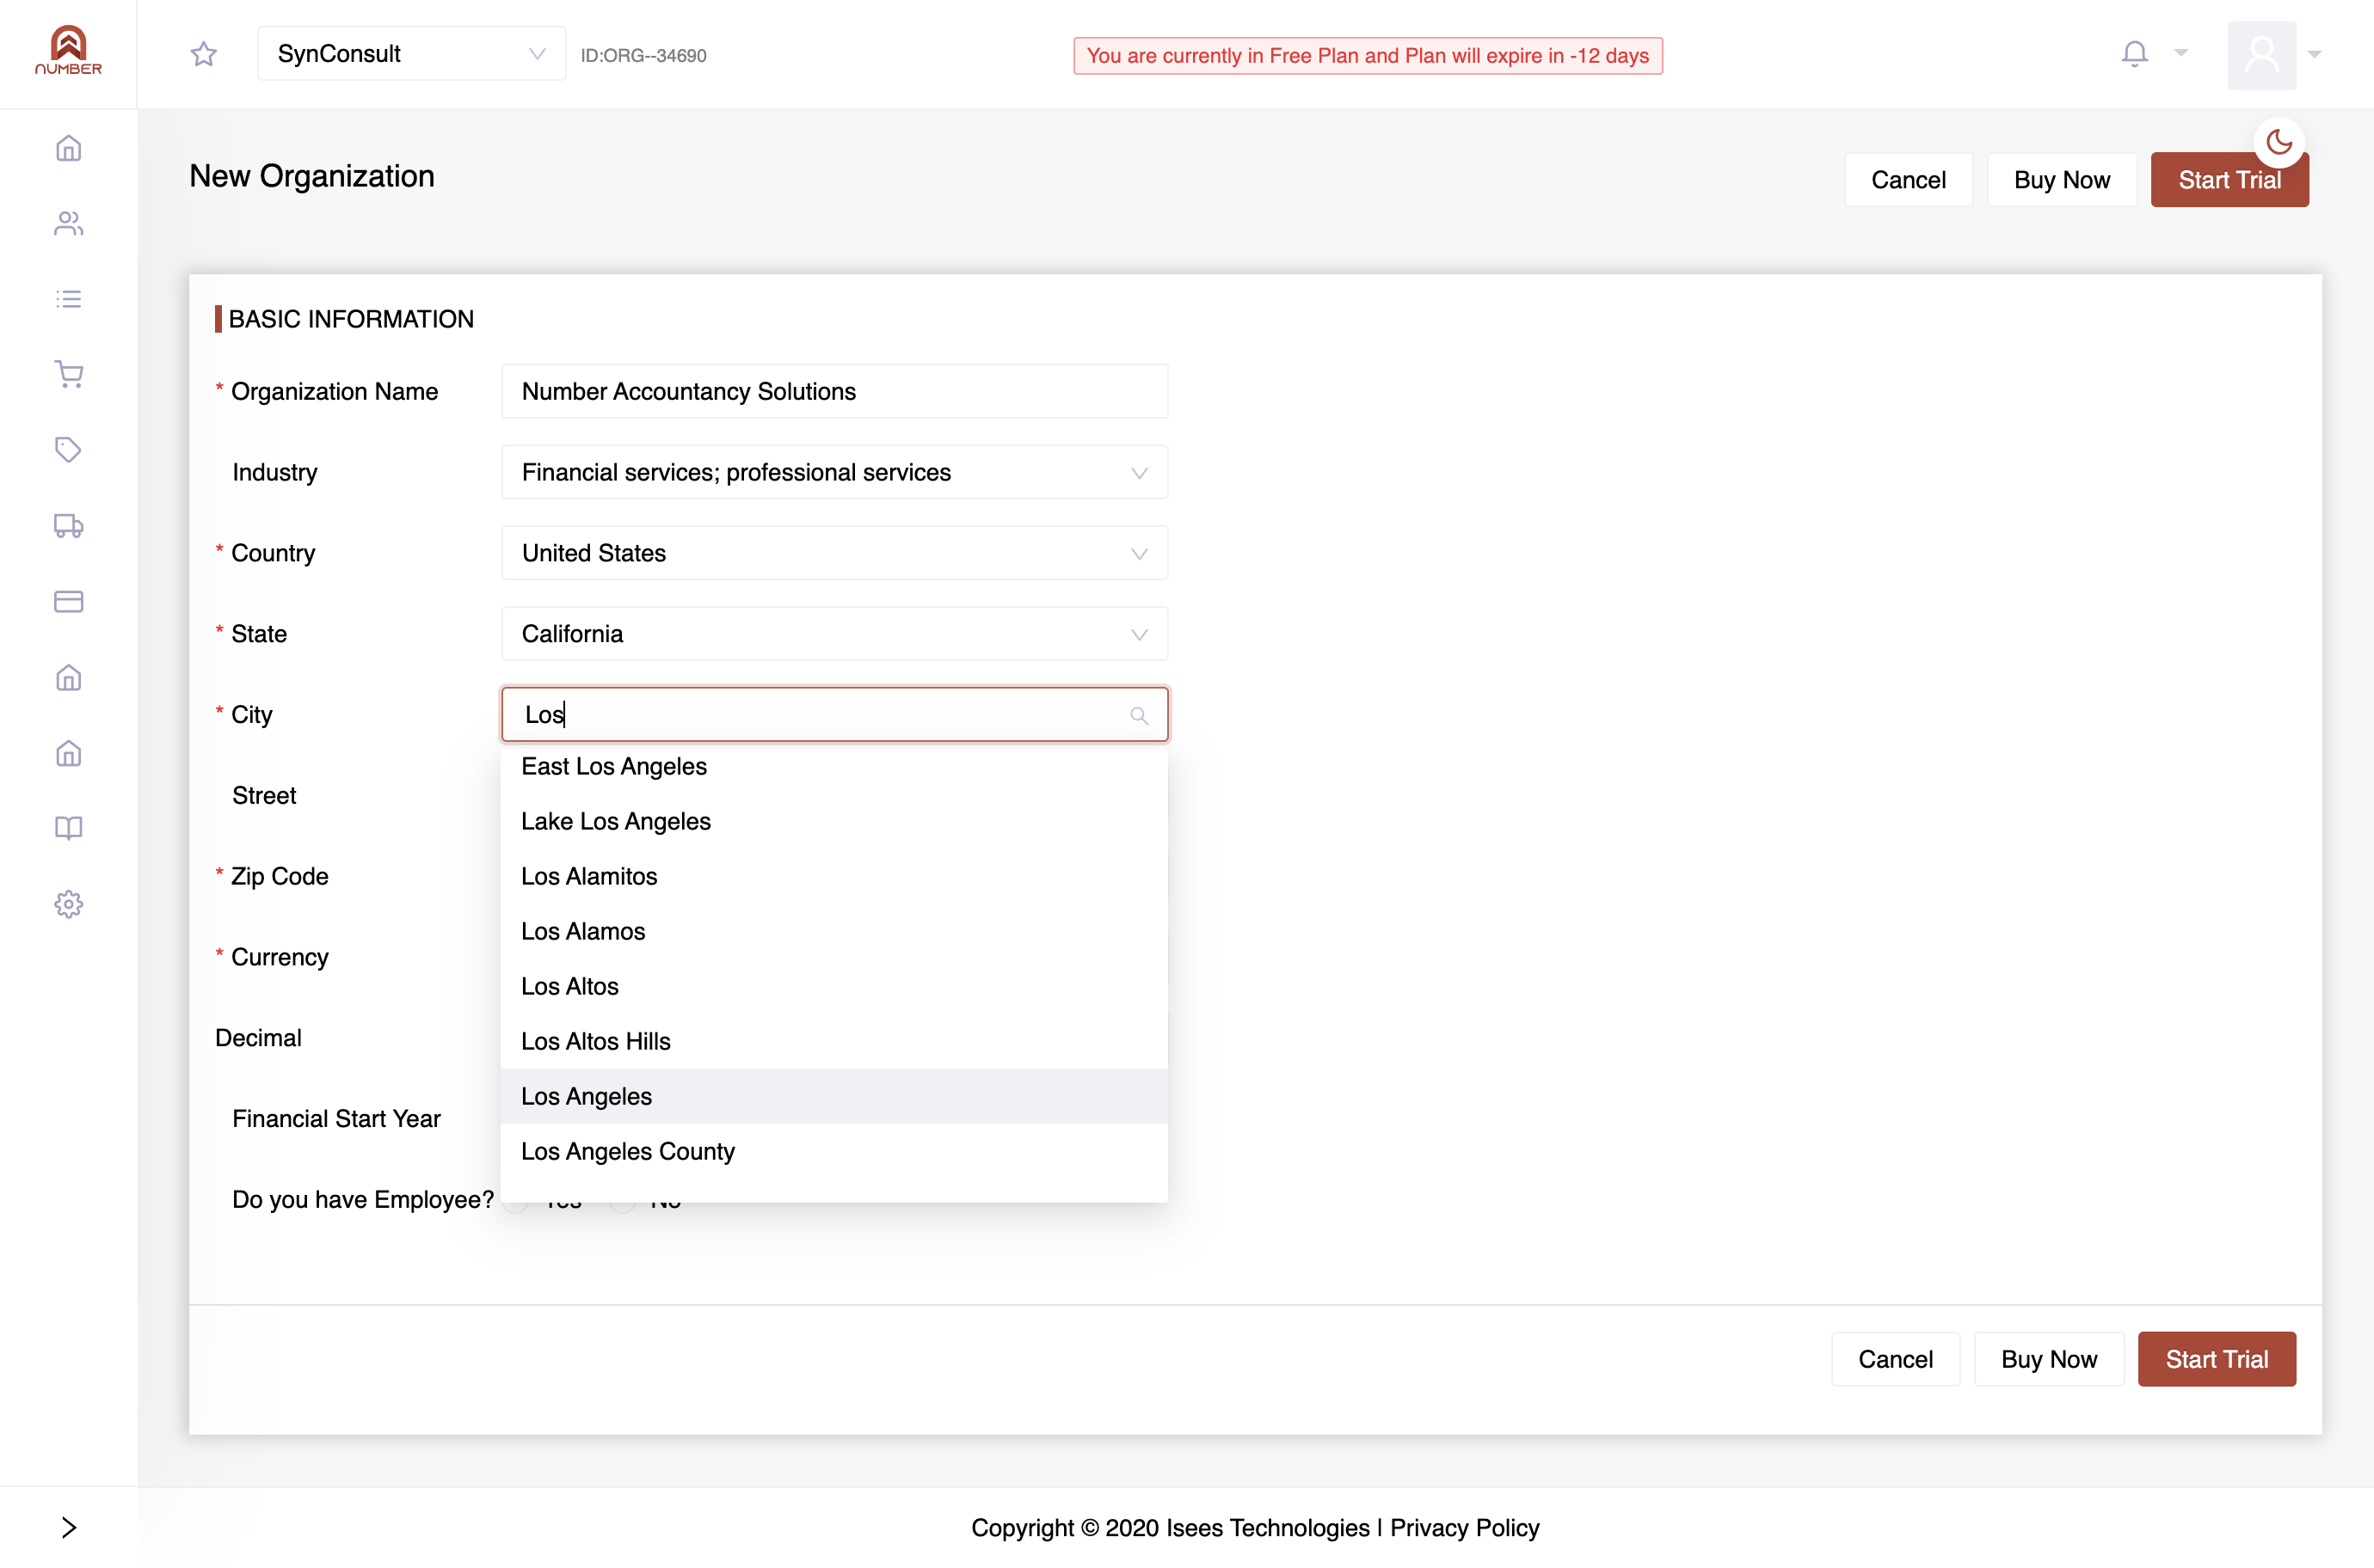2374x1568 pixels.
Task: Open the State dropdown
Action: click(834, 634)
